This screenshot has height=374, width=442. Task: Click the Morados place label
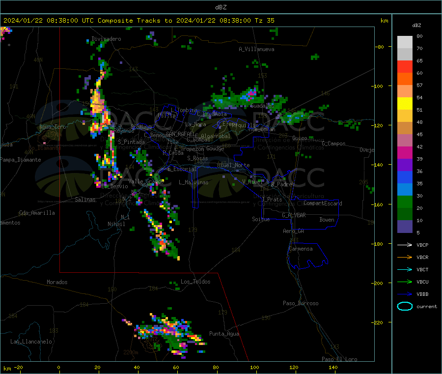coord(57,282)
